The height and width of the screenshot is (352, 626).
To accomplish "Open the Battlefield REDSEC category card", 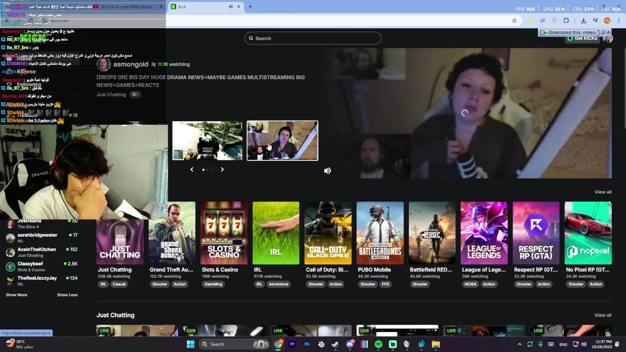I will coord(432,233).
